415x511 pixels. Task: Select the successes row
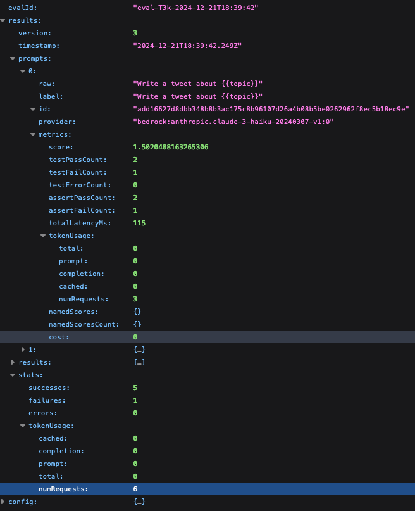207,388
